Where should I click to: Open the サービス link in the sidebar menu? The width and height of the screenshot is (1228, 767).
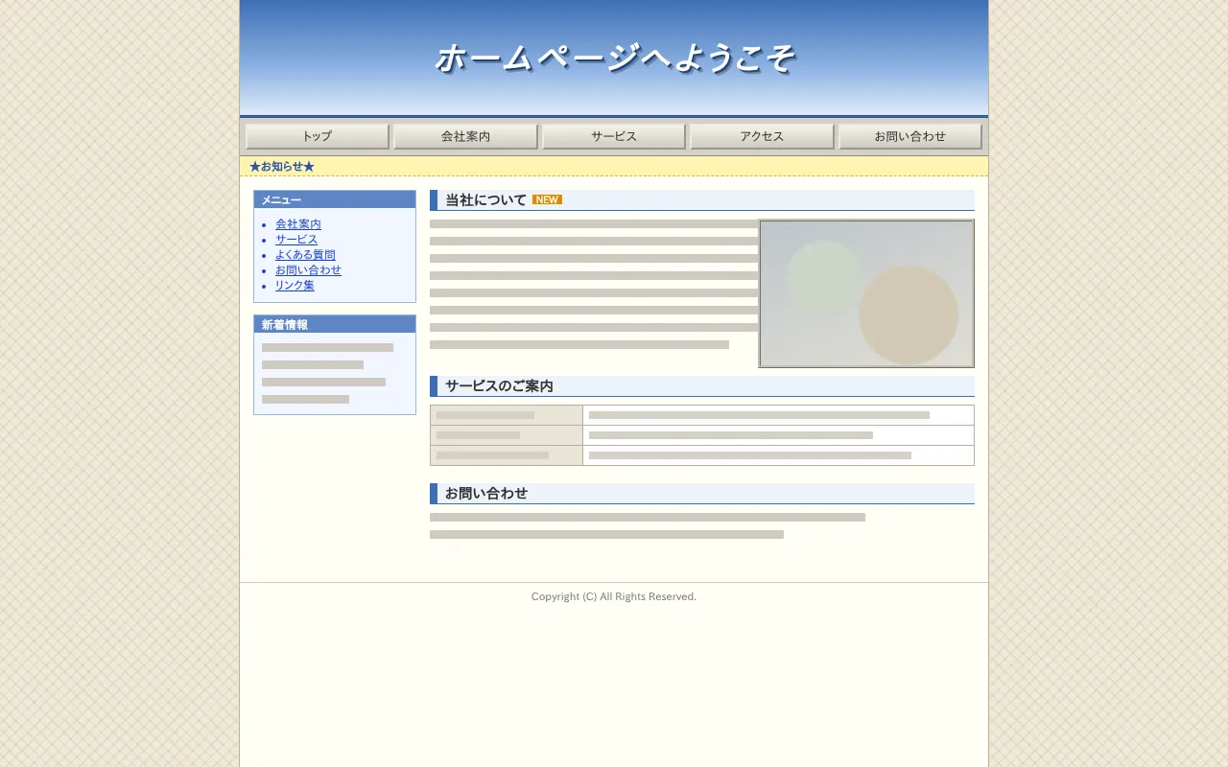pos(296,240)
